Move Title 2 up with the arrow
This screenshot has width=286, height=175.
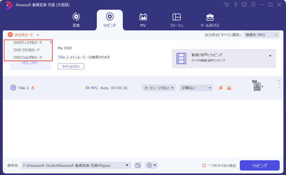279,84
